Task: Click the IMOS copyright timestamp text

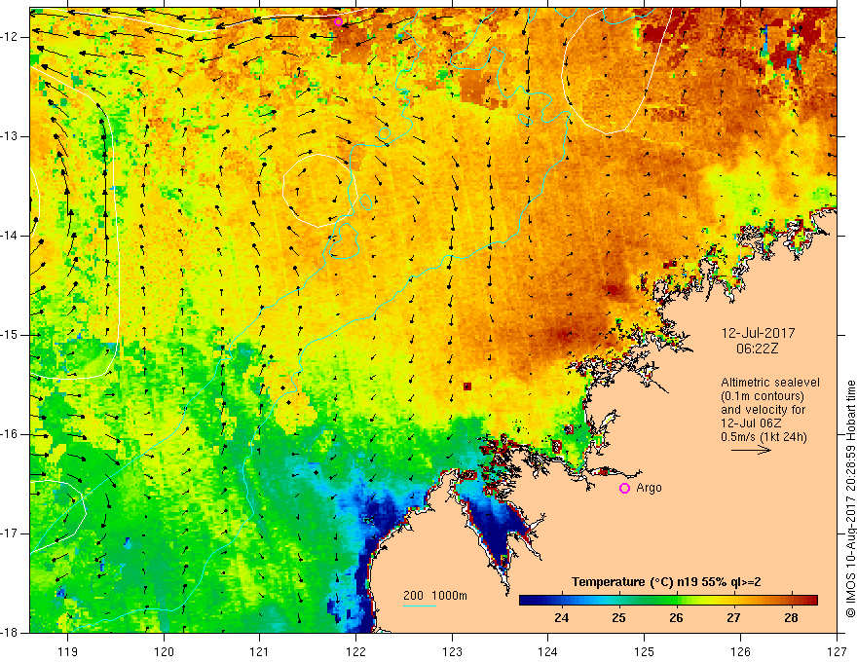Action: click(850, 499)
